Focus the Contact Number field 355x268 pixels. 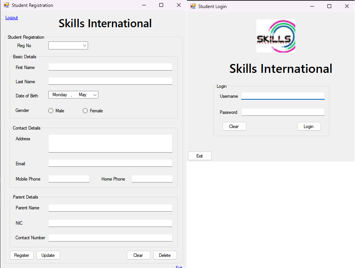[x=111, y=238]
